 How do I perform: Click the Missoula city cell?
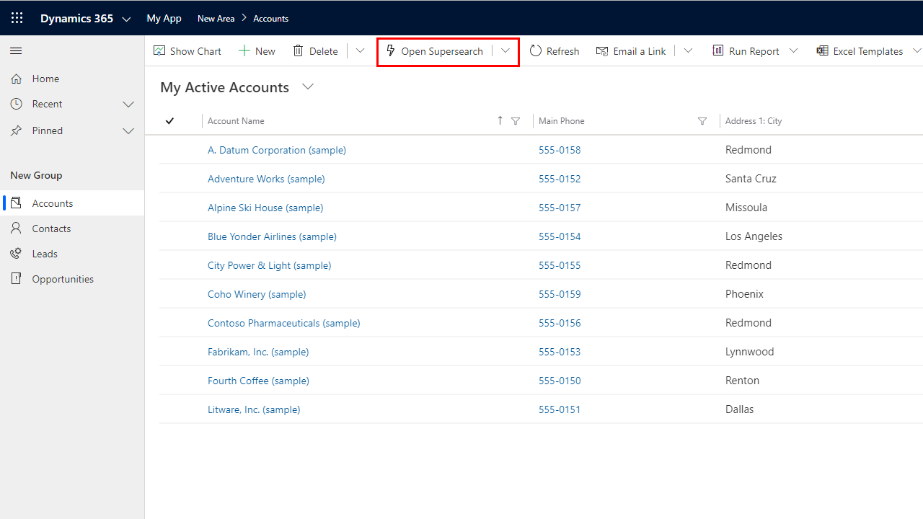click(746, 208)
